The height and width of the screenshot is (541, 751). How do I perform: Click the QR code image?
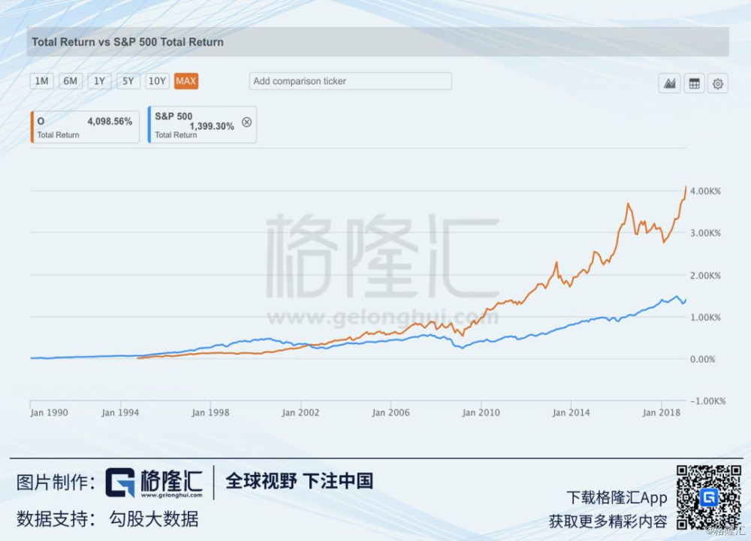tap(708, 497)
